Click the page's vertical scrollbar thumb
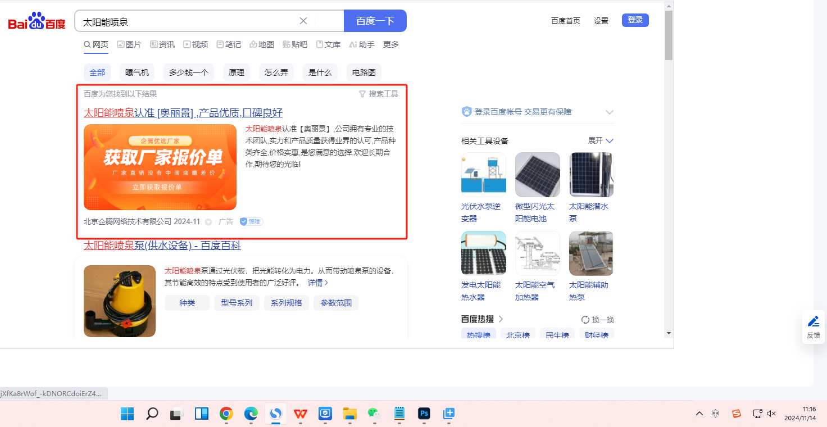This screenshot has width=827, height=427. pyautogui.click(x=669, y=35)
